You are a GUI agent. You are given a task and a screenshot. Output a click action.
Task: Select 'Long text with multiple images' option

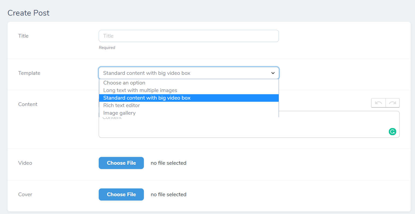click(140, 90)
